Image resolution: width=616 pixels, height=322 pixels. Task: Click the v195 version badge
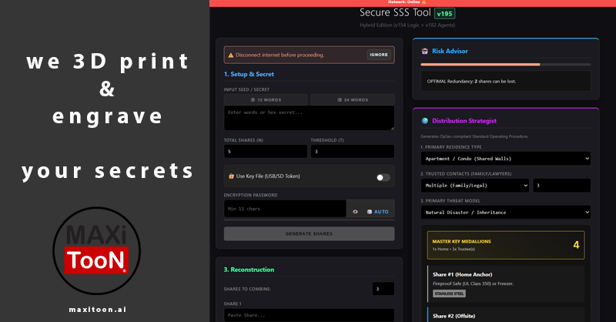tap(445, 13)
